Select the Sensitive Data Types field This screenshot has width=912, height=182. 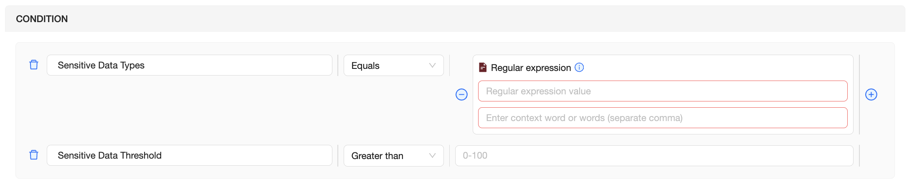coord(189,65)
